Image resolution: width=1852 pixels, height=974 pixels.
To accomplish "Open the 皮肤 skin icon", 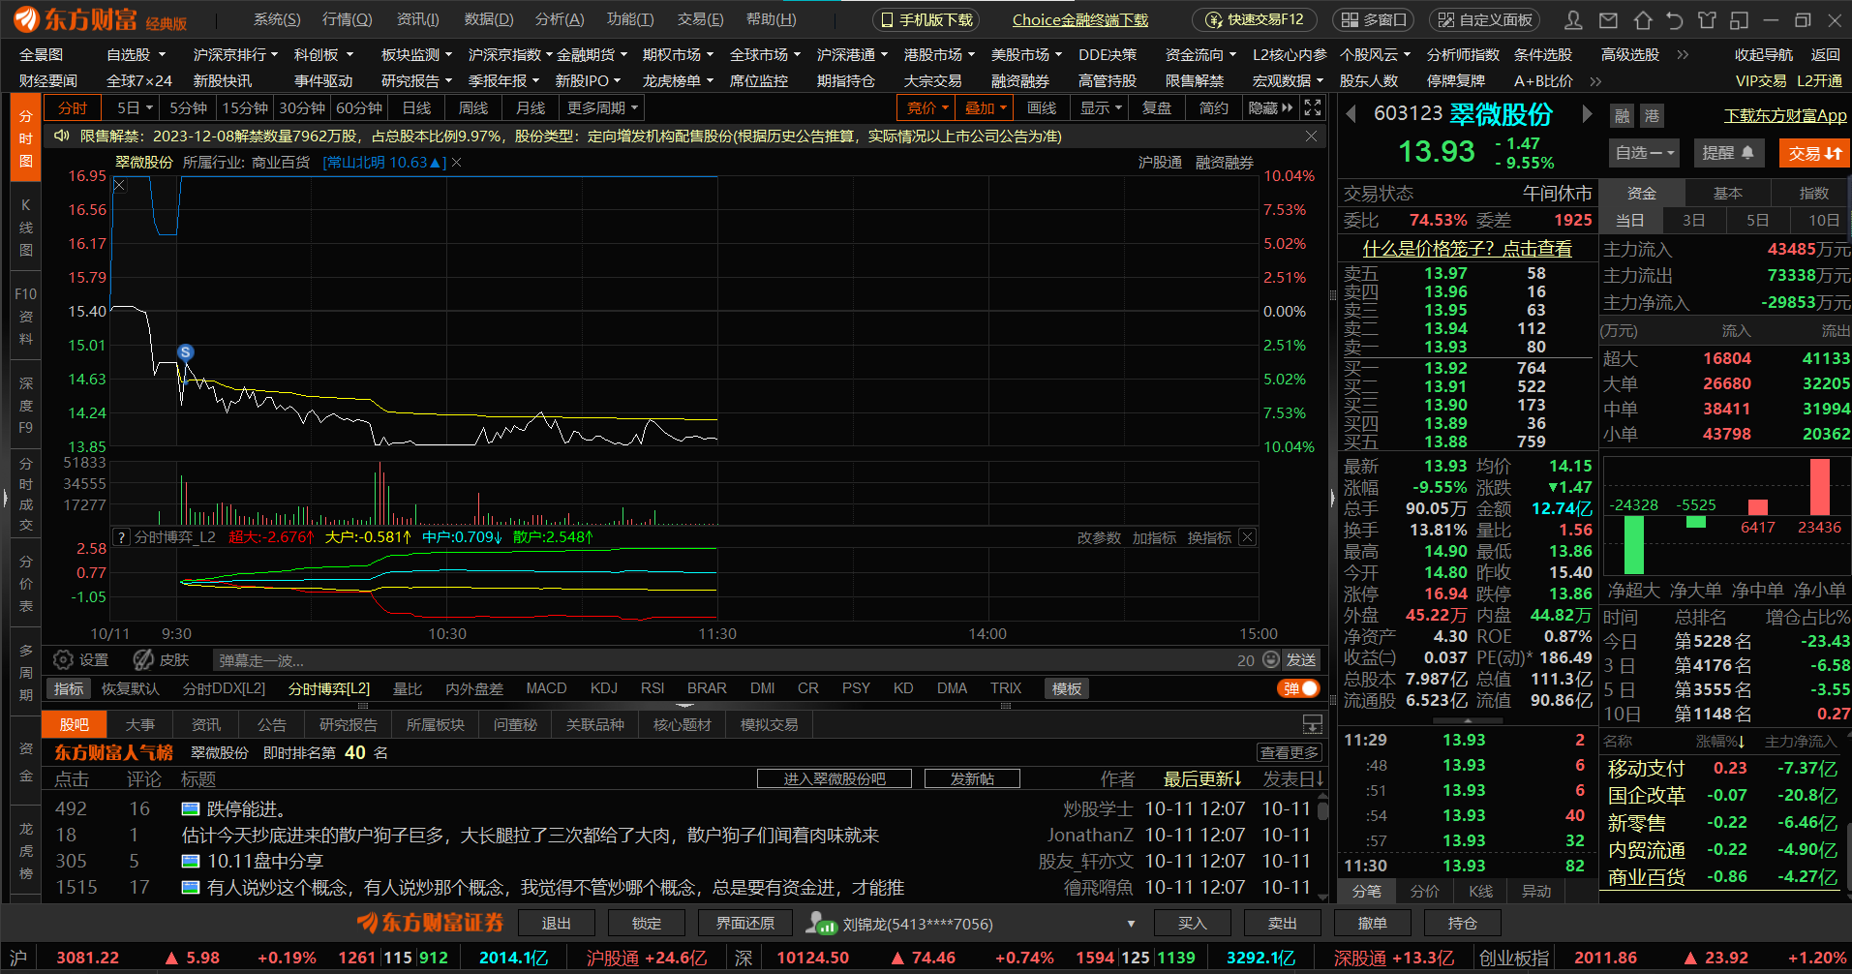I will (143, 660).
